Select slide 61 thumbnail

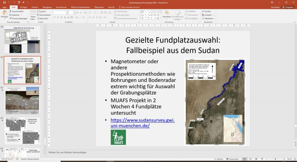pos(22,101)
